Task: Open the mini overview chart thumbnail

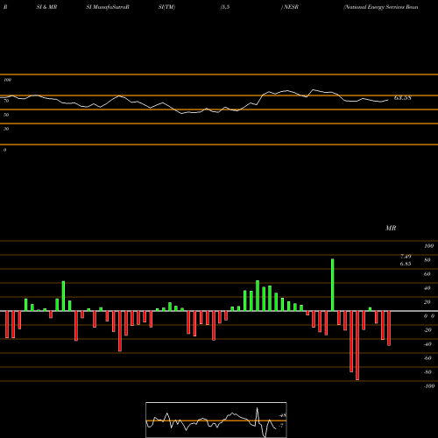Action: tap(216, 420)
